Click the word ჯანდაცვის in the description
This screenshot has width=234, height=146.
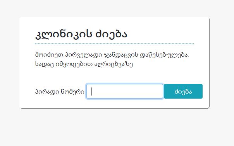tap(121, 55)
